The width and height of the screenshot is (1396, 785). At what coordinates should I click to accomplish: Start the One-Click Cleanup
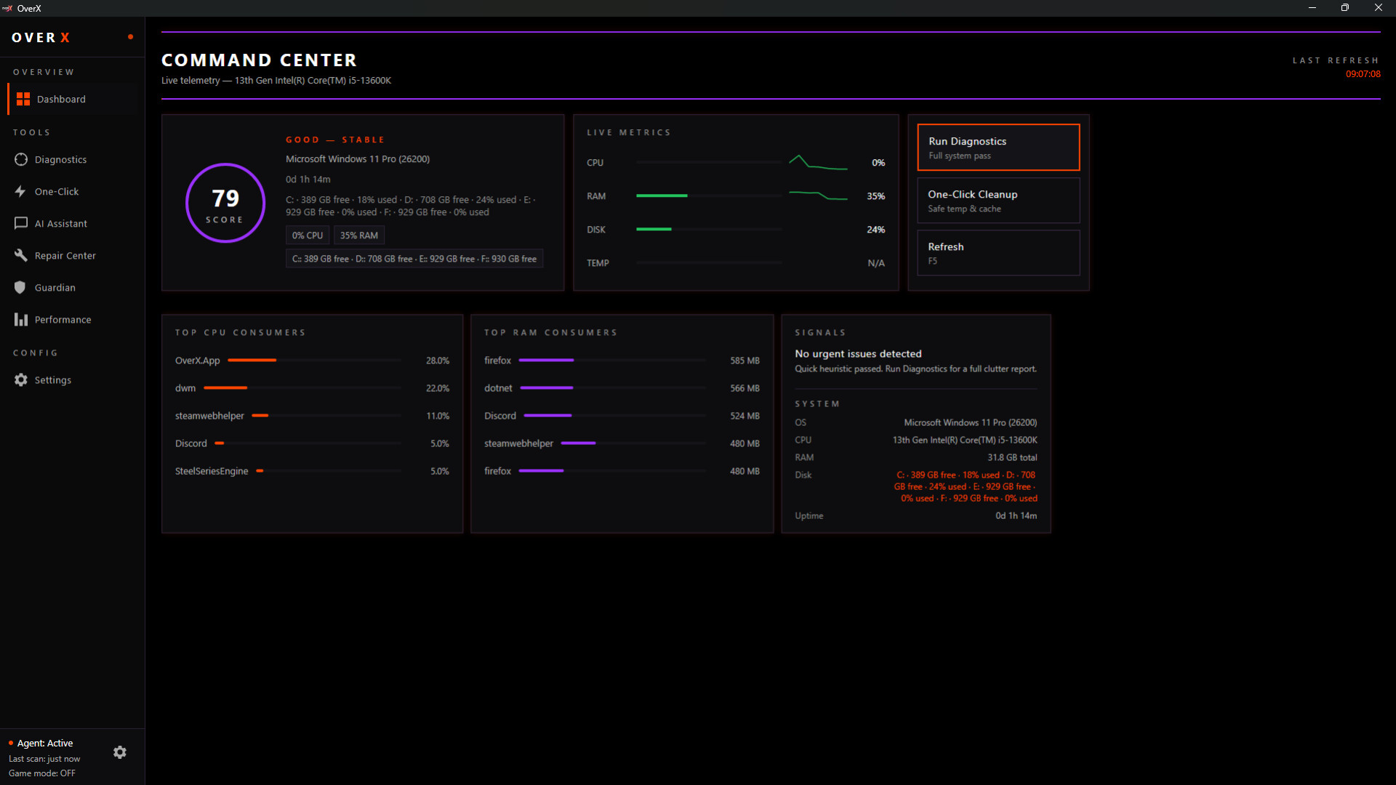pos(998,201)
